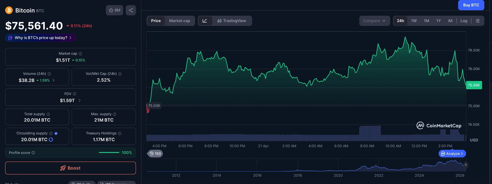Click the 75.03K opening price label

pyautogui.click(x=154, y=106)
